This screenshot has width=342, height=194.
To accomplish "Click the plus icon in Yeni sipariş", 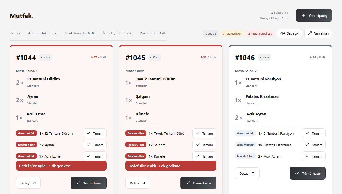I will (x=303, y=15).
